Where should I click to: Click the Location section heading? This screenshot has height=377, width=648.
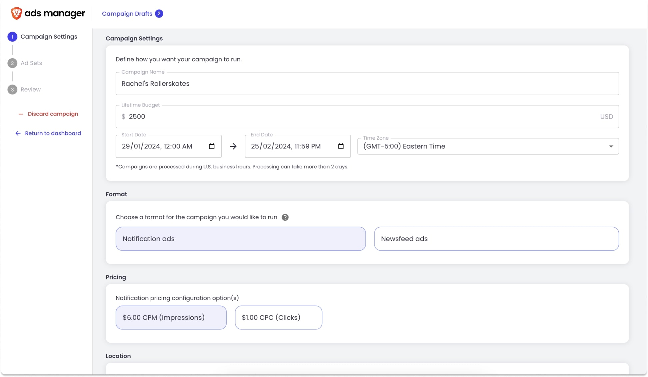118,356
